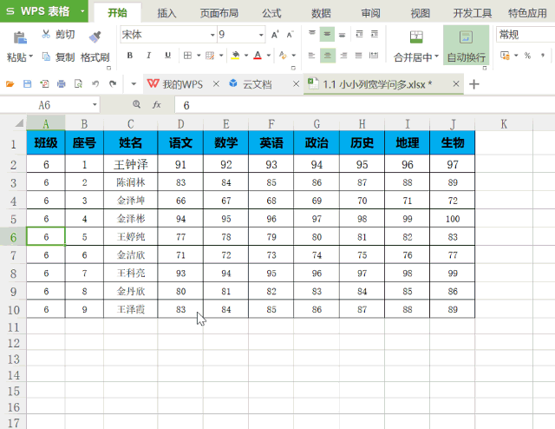Switch to 我的WPS document tab
555x429 pixels.
click(183, 84)
